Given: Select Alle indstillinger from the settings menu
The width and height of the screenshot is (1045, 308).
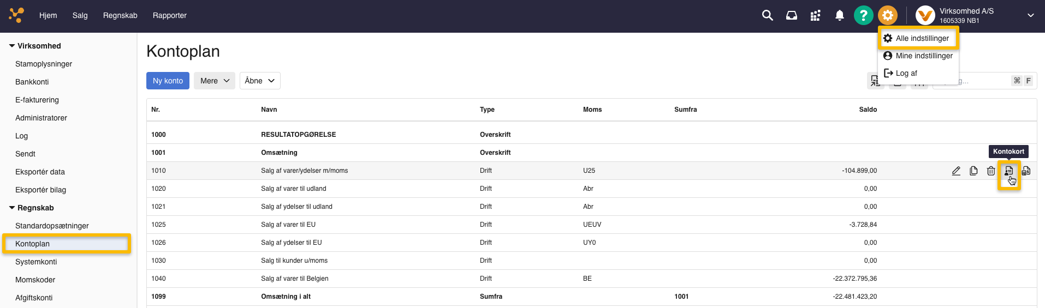Looking at the screenshot, I should pos(922,38).
